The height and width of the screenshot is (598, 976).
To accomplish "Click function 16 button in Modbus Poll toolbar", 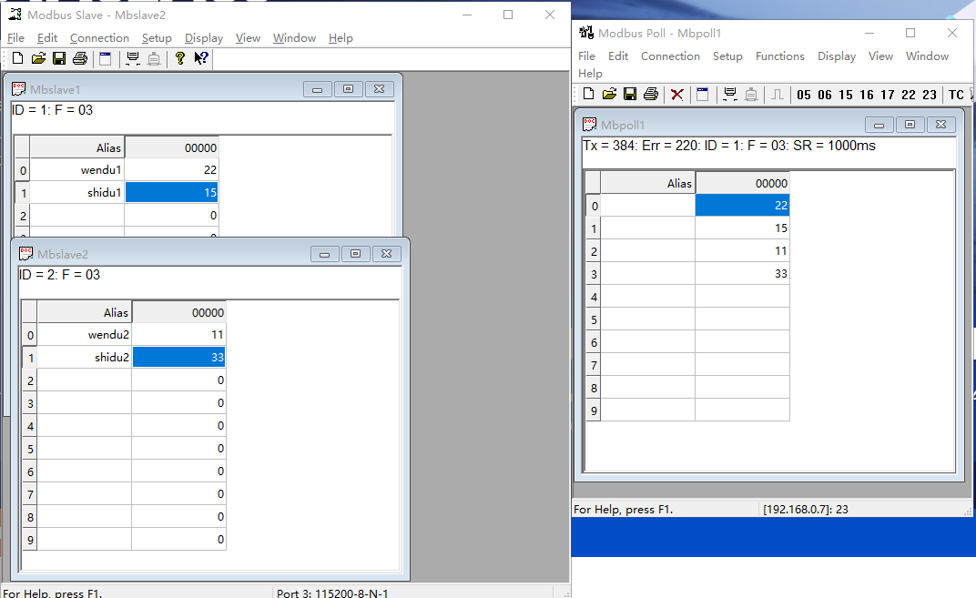I will (x=866, y=95).
